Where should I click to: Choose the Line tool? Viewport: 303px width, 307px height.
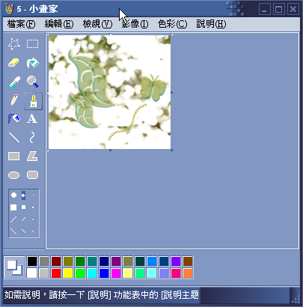pos(14,138)
